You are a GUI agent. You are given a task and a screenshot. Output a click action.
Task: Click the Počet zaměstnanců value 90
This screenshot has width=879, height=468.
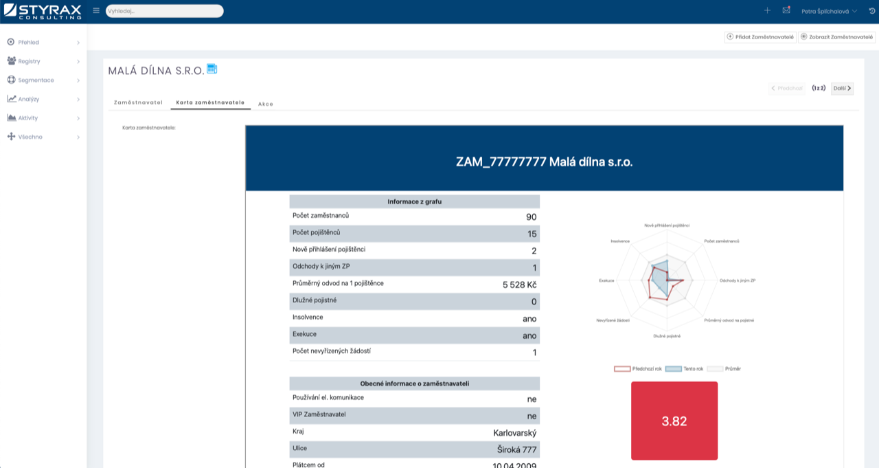point(531,217)
